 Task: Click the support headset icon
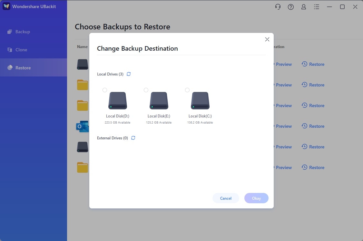278,7
